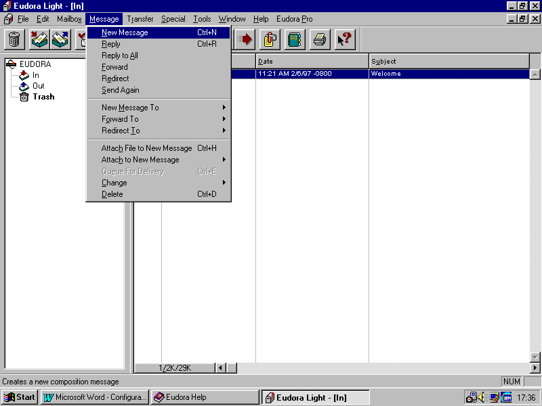Choose Delete in the Message menu
The image size is (542, 406).
click(159, 194)
